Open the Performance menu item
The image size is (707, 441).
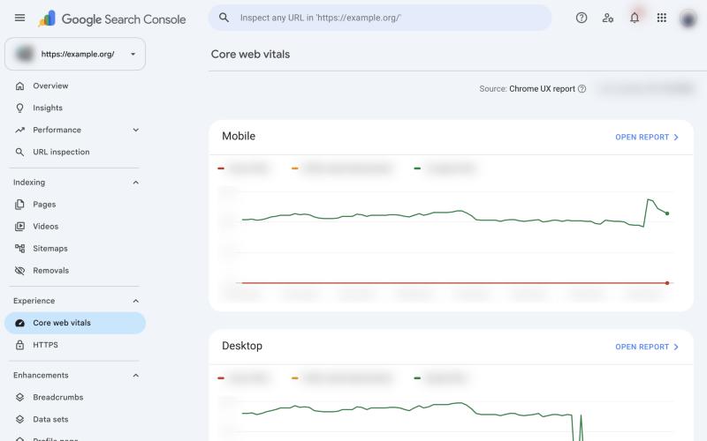click(x=75, y=130)
